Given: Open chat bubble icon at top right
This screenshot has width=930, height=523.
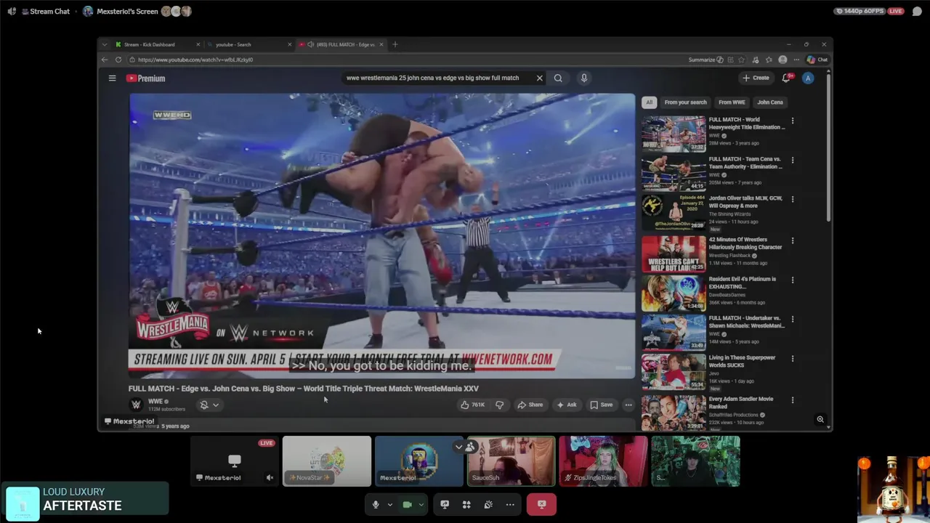Looking at the screenshot, I should point(917,11).
